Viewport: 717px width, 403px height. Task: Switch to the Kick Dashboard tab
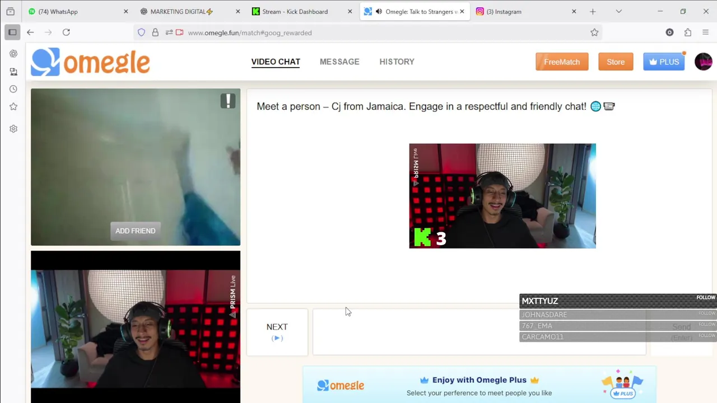(302, 11)
